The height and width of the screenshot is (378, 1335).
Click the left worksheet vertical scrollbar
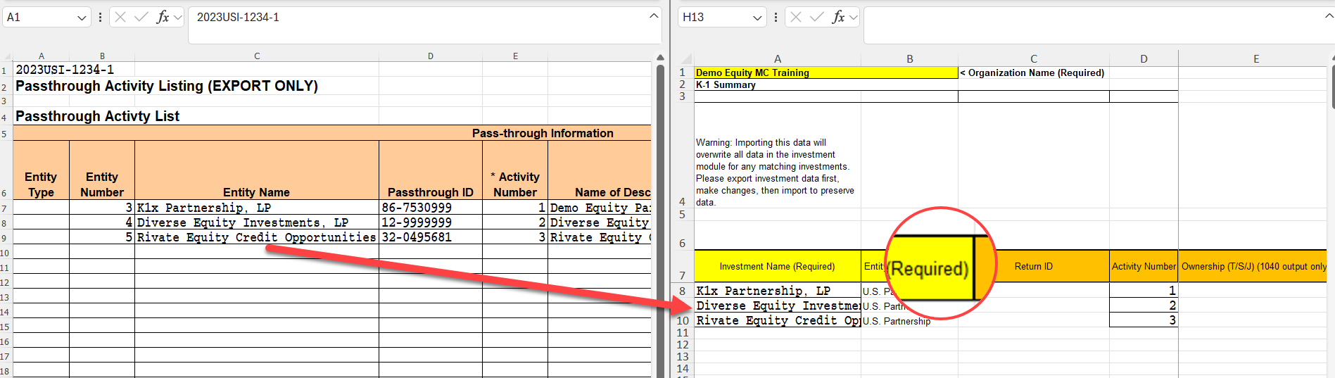coord(660,211)
